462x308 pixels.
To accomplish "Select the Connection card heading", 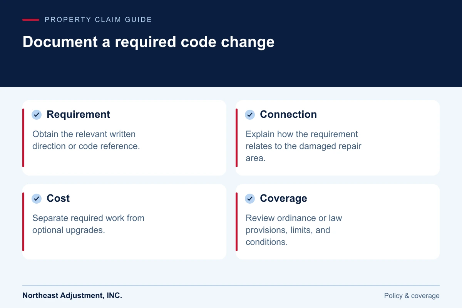I will (288, 114).
